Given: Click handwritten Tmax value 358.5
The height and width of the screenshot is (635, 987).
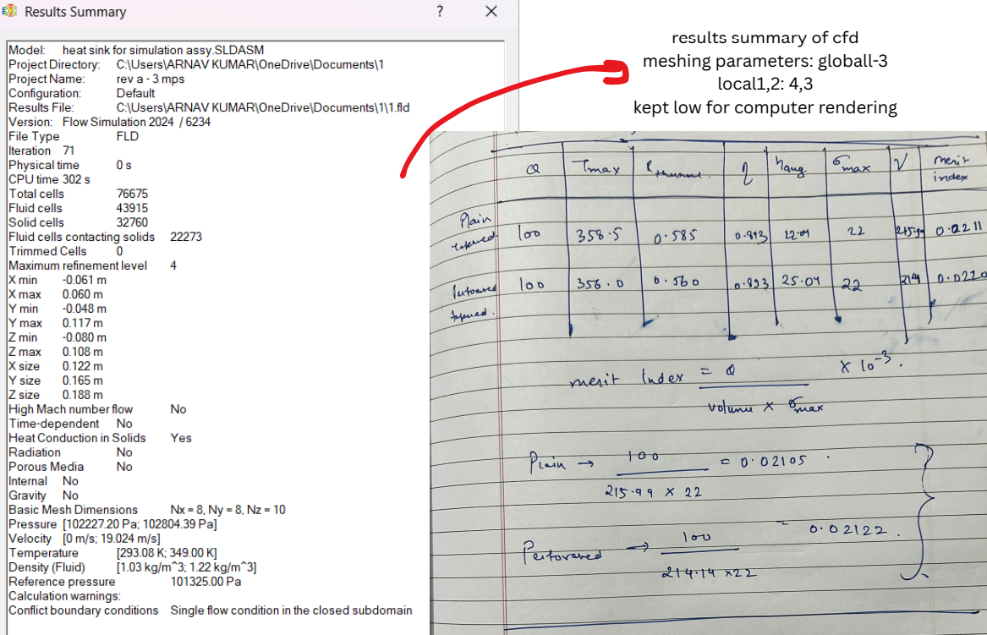Looking at the screenshot, I should pyautogui.click(x=599, y=235).
